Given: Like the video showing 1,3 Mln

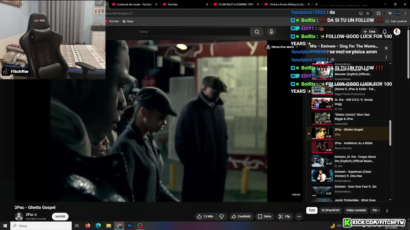Looking at the screenshot, I should [x=205, y=216].
